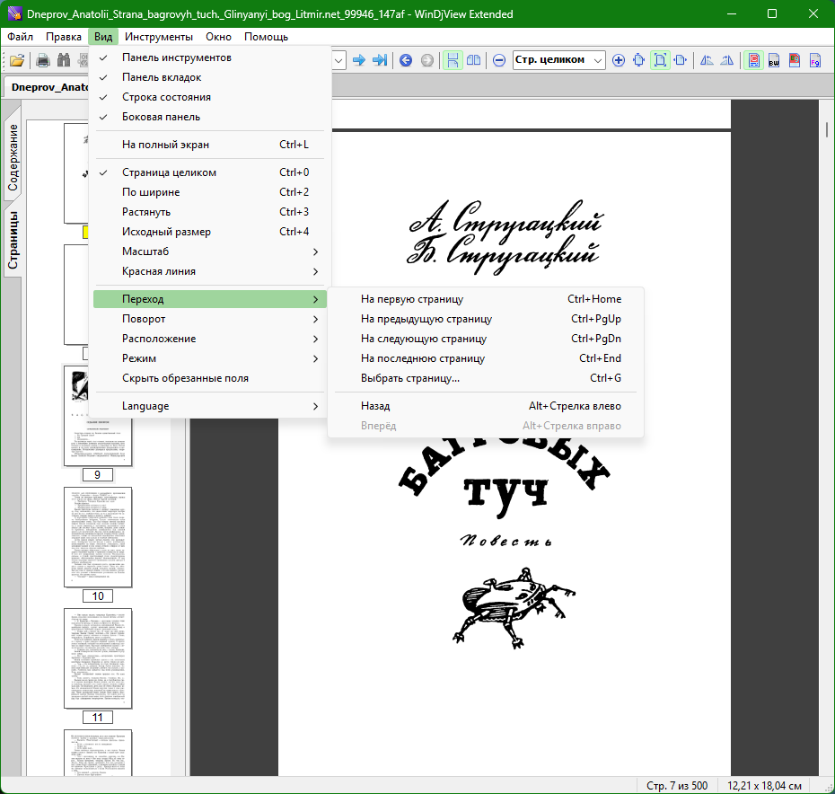Zoom in with the plus icon
Viewport: 835px width, 794px height.
click(619, 60)
